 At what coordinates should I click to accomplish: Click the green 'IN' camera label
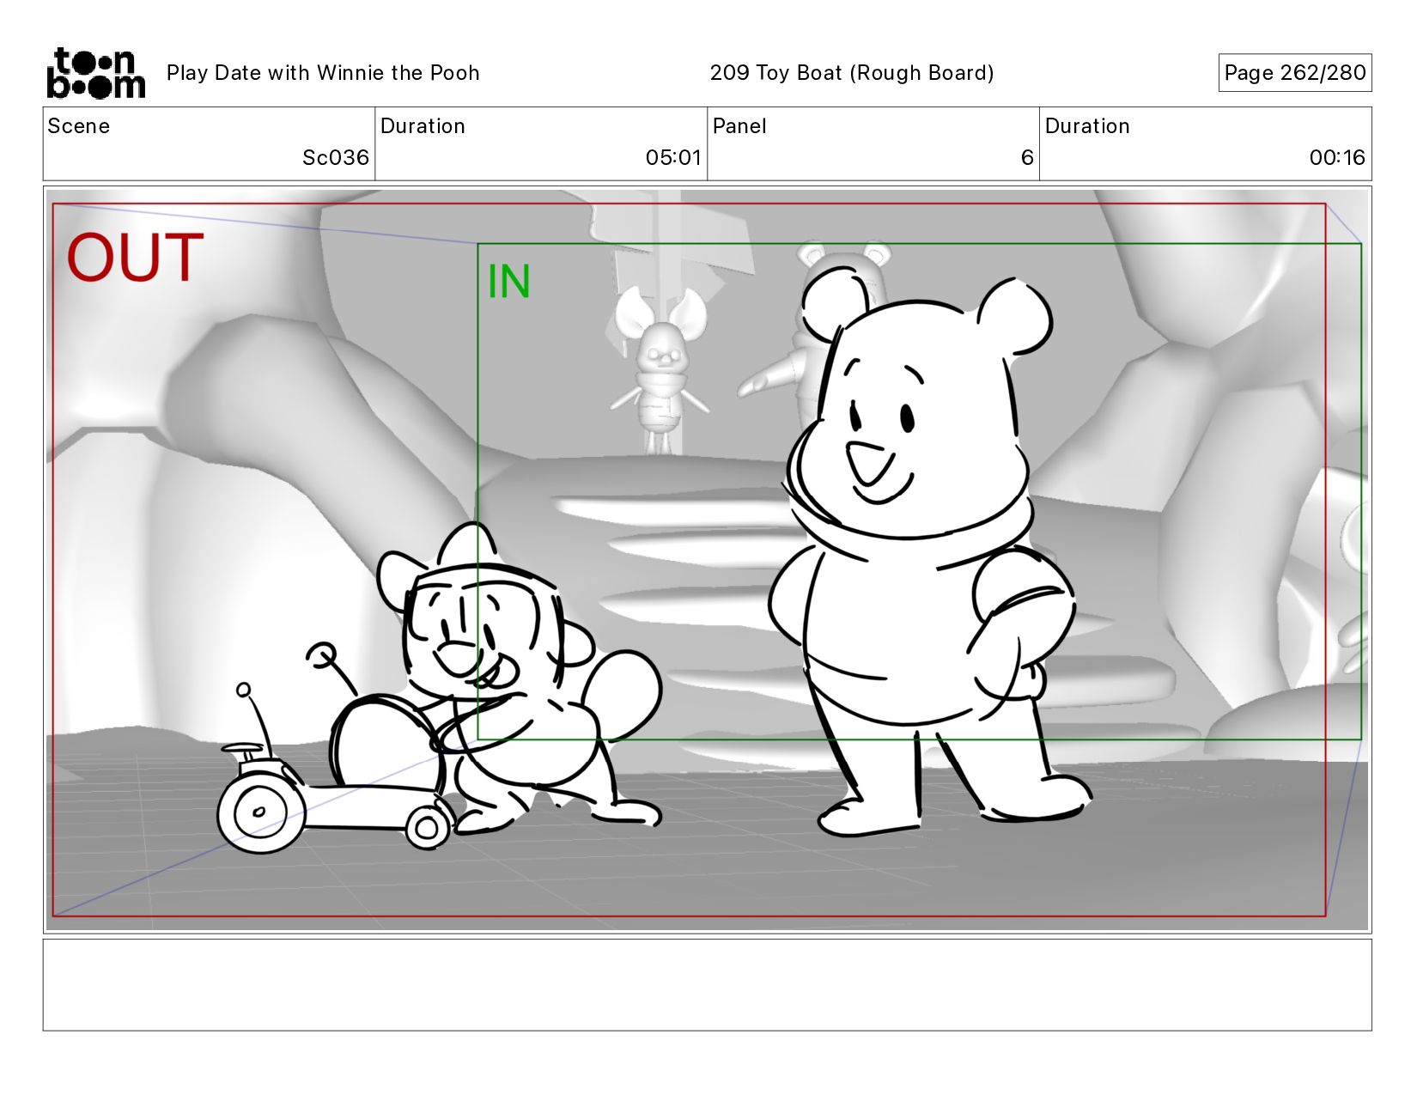point(509,282)
